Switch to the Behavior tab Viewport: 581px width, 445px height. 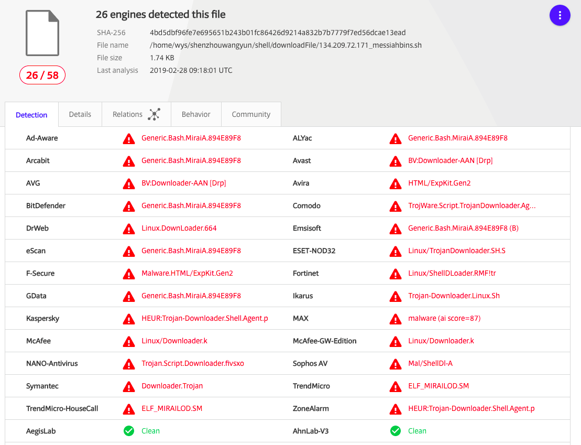(x=196, y=114)
